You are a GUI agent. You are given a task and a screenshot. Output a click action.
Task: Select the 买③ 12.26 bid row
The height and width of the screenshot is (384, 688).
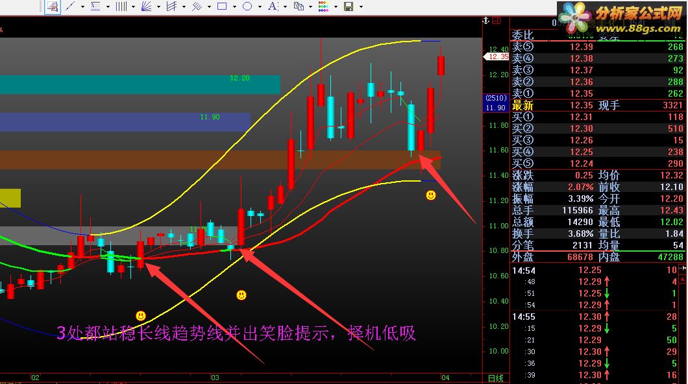598,140
